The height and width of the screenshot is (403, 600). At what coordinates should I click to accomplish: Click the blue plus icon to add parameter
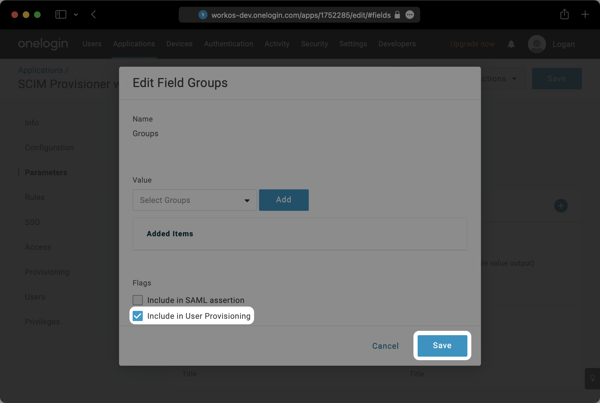tap(561, 206)
